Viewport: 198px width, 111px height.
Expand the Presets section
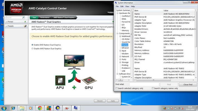(6, 26)
